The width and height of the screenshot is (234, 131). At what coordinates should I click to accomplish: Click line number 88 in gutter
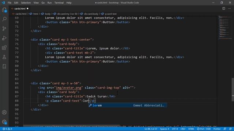tap(17, 101)
